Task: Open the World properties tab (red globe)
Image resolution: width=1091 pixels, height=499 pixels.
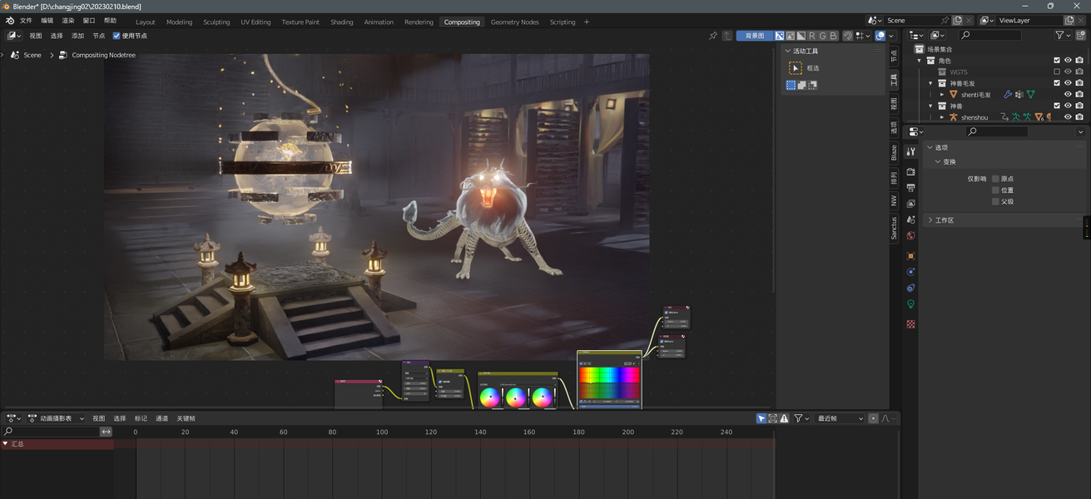Action: point(910,236)
